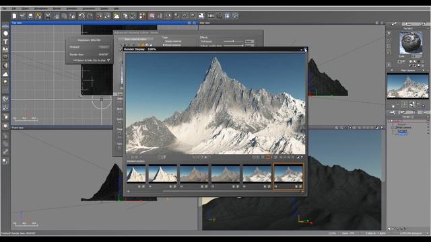Viewport: 431px width, 242px height.
Task: Click the Main camera preview image
Action: (407, 85)
